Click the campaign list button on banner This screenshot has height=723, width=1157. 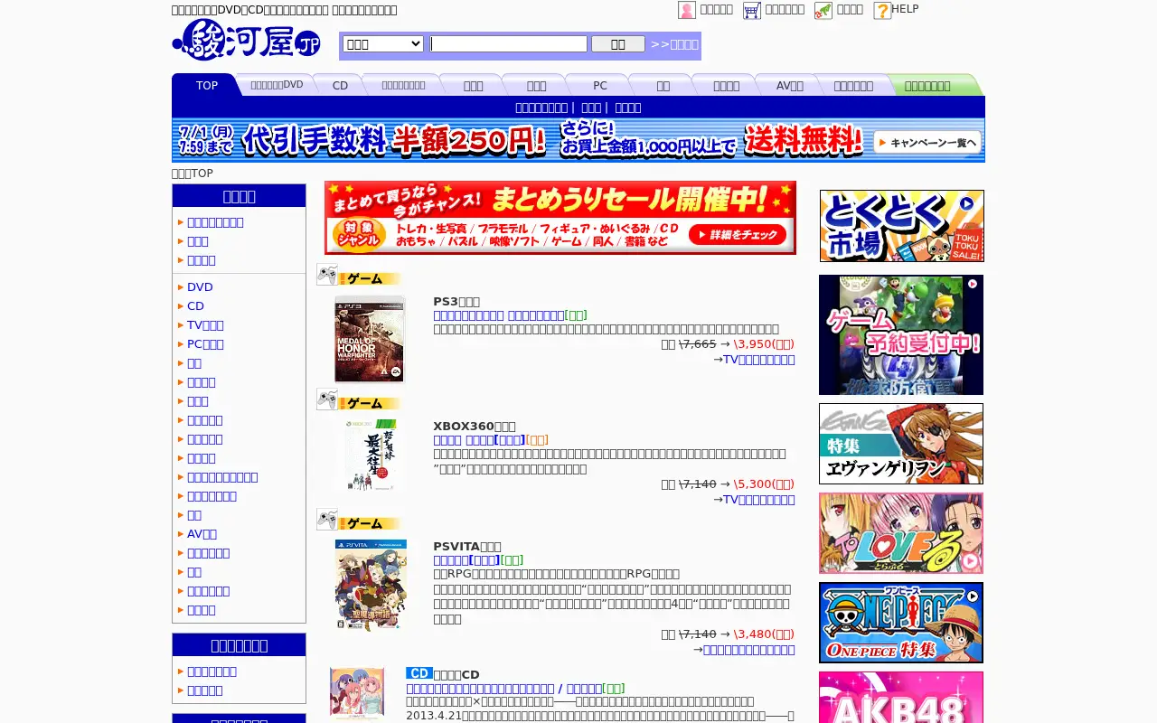coord(927,143)
